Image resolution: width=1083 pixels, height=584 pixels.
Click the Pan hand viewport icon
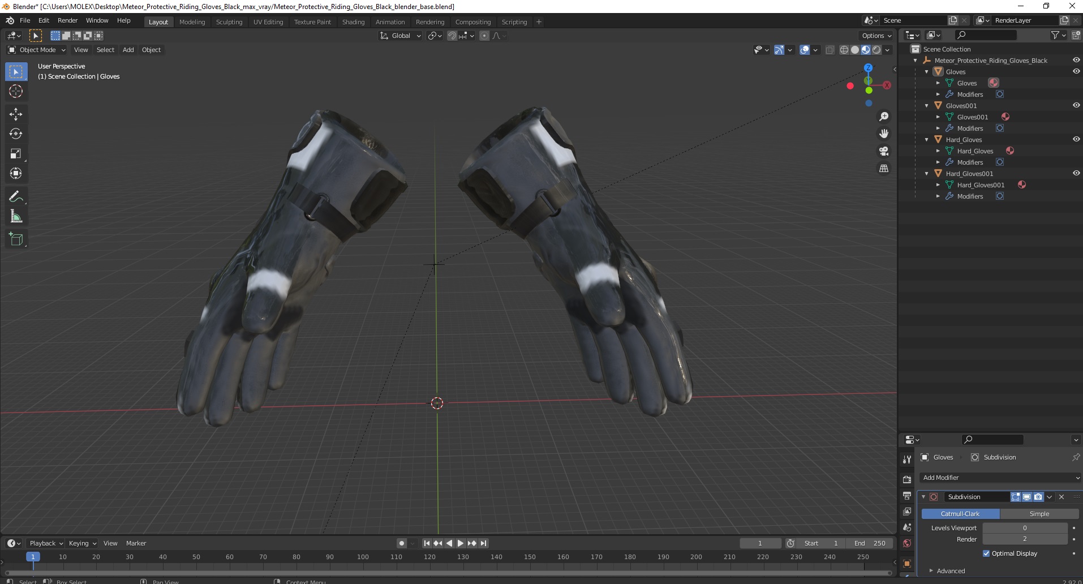coord(883,134)
